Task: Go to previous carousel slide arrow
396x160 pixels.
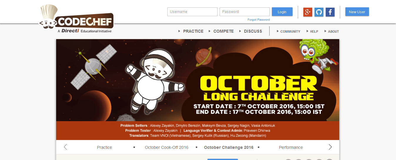Action: coord(65,147)
